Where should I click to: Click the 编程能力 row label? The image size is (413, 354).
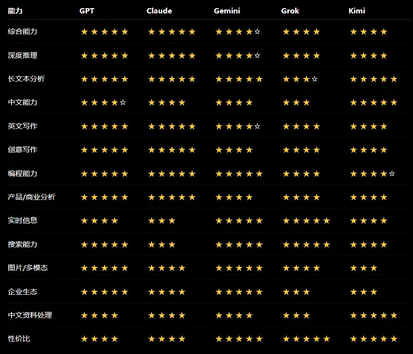pyautogui.click(x=22, y=174)
